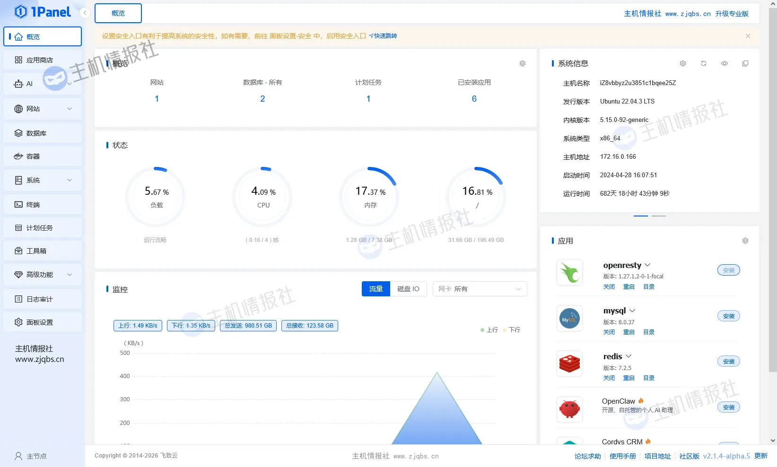Click 重启 link under mysql
The image size is (777, 467).
[629, 332]
